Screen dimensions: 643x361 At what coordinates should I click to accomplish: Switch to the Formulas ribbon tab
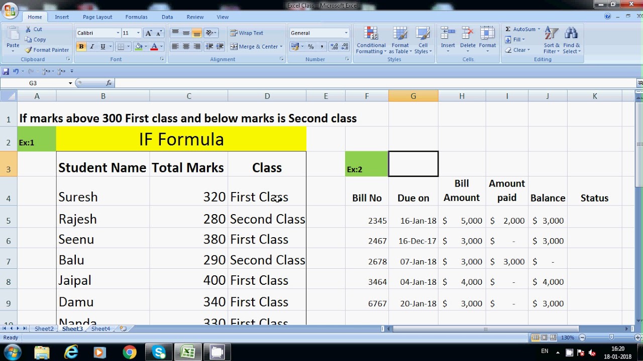(x=137, y=17)
